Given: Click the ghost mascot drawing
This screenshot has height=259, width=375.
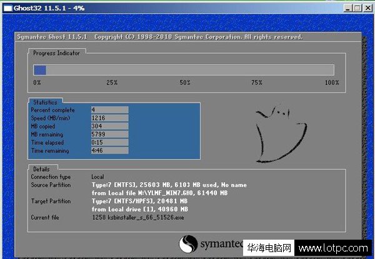Looking at the screenshot, I should [281, 134].
